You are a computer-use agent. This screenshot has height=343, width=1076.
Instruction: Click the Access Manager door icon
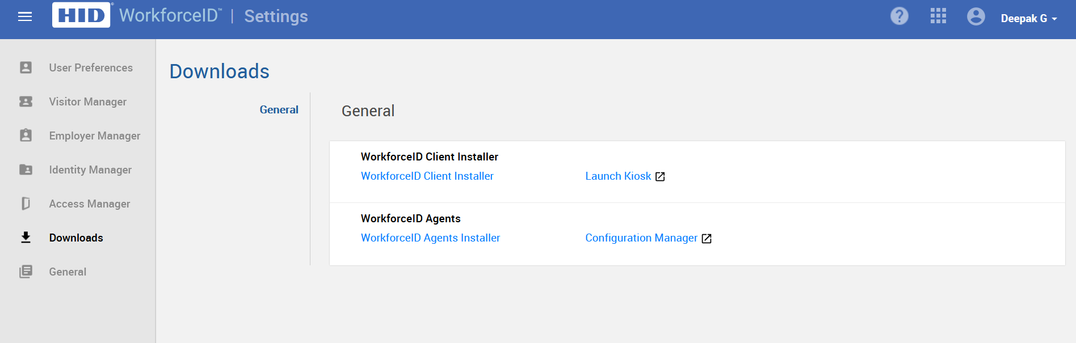tap(26, 204)
